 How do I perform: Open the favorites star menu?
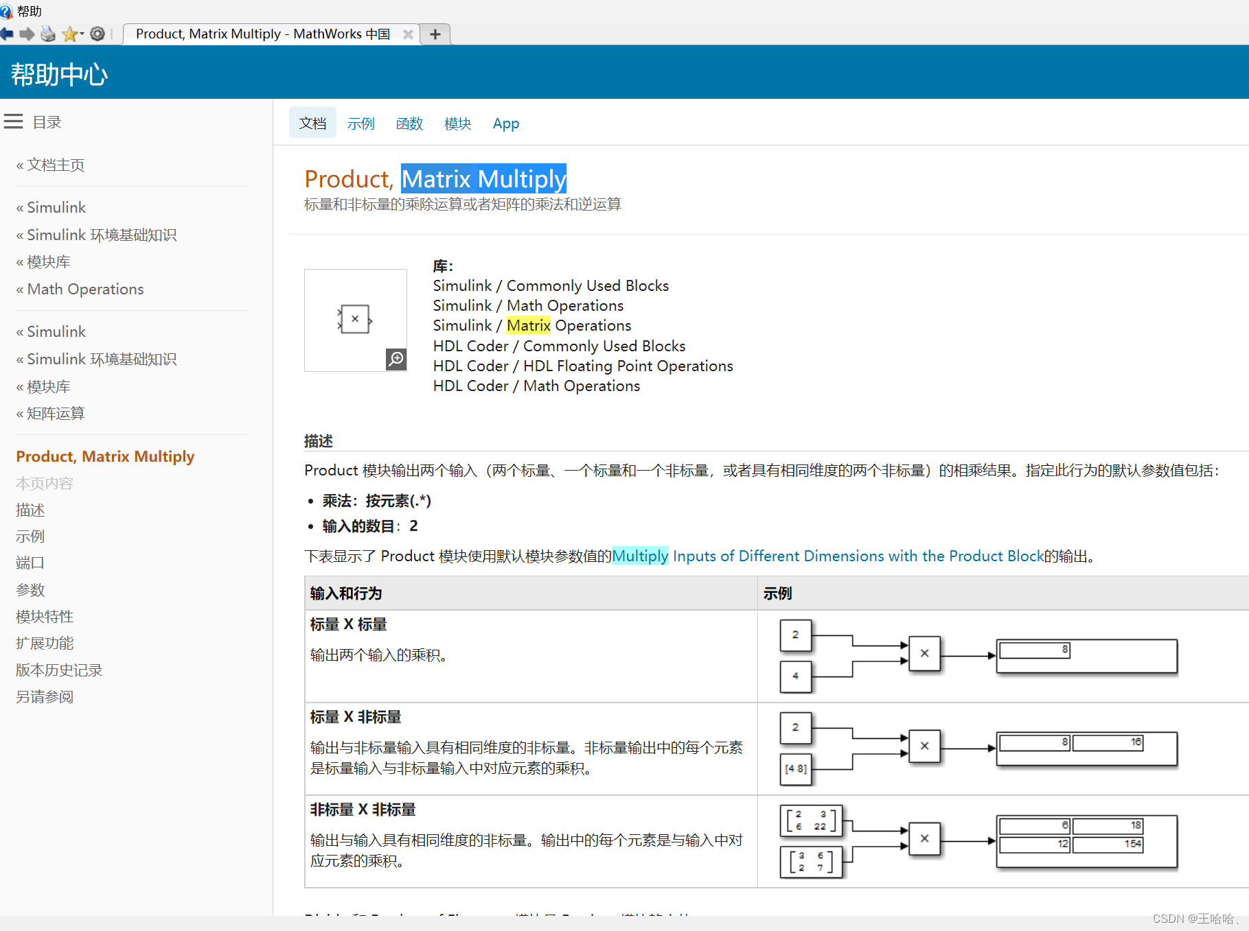click(72, 34)
